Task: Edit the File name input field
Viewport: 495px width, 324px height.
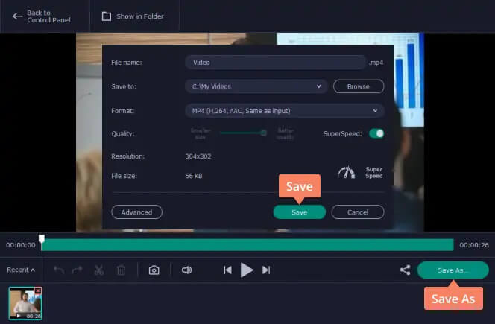Action: click(276, 62)
